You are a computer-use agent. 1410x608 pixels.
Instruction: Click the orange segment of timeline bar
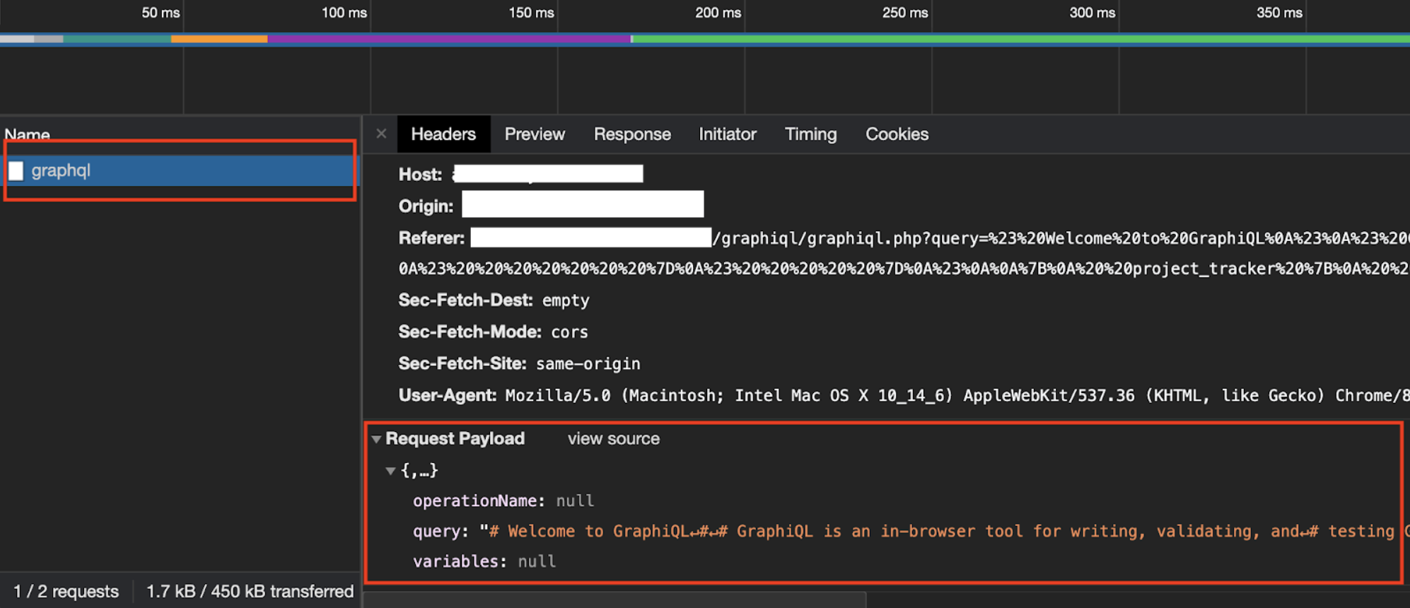[x=219, y=39]
